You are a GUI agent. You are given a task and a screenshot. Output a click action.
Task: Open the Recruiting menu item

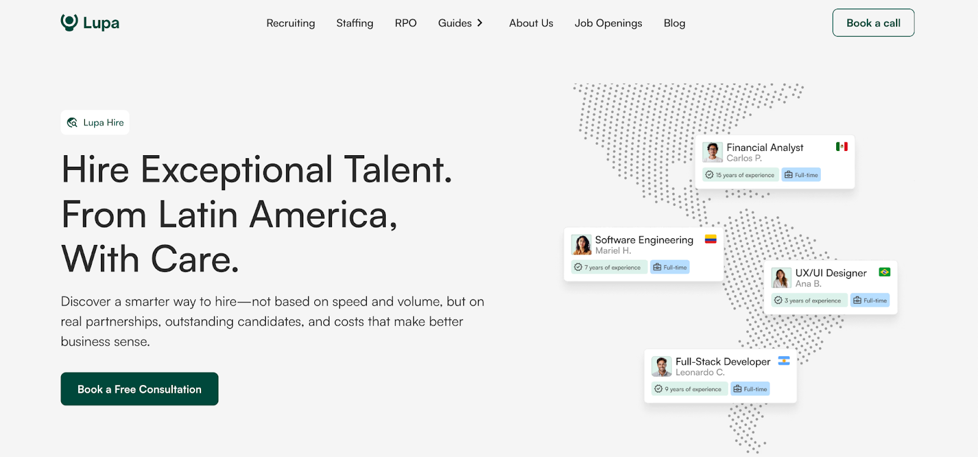(291, 23)
